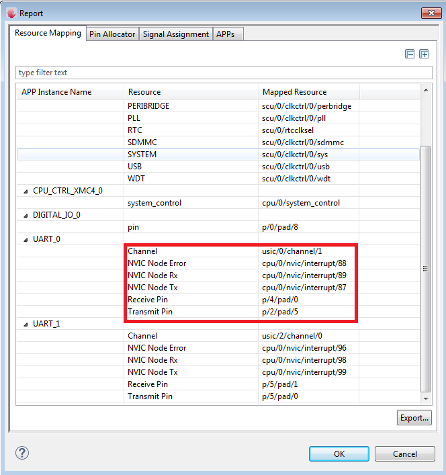This screenshot has width=446, height=475.
Task: Open the Pin Allocator tab
Action: 112,34
